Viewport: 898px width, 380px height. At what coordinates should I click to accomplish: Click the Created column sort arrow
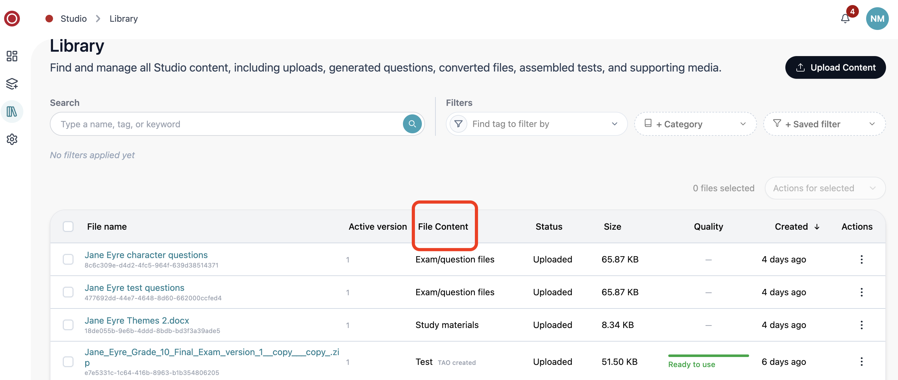[817, 227]
